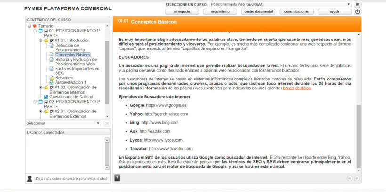This screenshot has height=192, width=386.
Task: Open the bases de datos link
Action: point(297,88)
